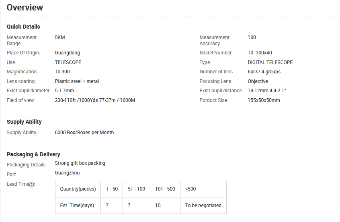Image resolution: width=340 pixels, height=222 pixels.
Task: Click the Supply Ability section heading
Action: pyautogui.click(x=24, y=122)
